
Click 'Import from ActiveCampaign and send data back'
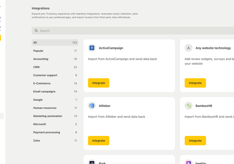tap(122, 59)
